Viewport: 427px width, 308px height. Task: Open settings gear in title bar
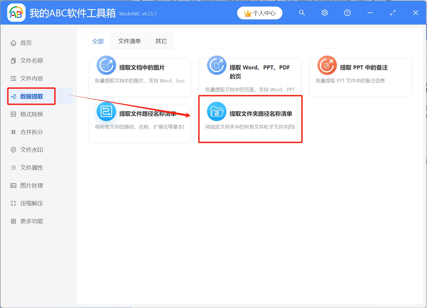(x=325, y=13)
